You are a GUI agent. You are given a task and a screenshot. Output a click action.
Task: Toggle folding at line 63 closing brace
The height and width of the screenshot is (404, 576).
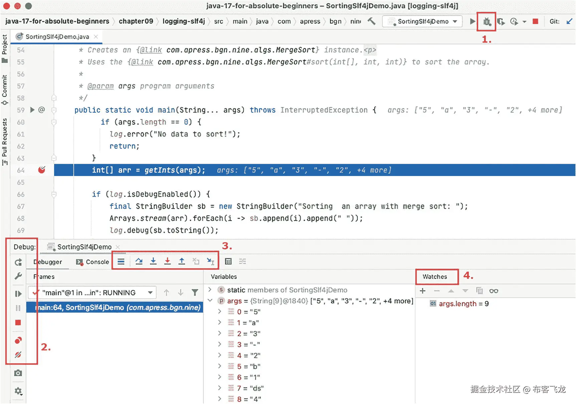(x=54, y=158)
